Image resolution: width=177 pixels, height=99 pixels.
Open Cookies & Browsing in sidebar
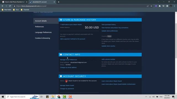point(42,38)
